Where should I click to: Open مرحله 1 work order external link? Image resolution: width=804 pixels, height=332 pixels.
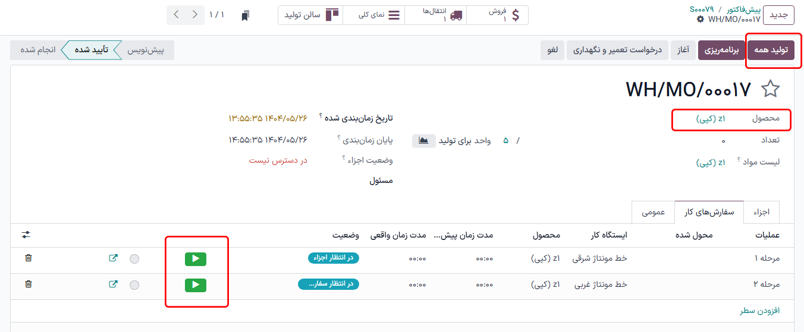pyautogui.click(x=113, y=258)
